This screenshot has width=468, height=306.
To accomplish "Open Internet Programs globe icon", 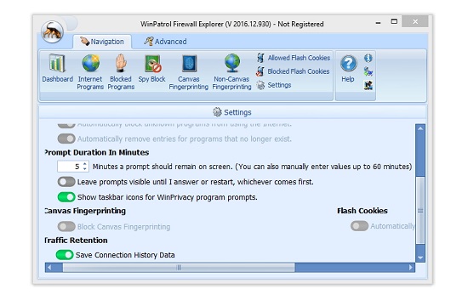I will (x=90, y=63).
